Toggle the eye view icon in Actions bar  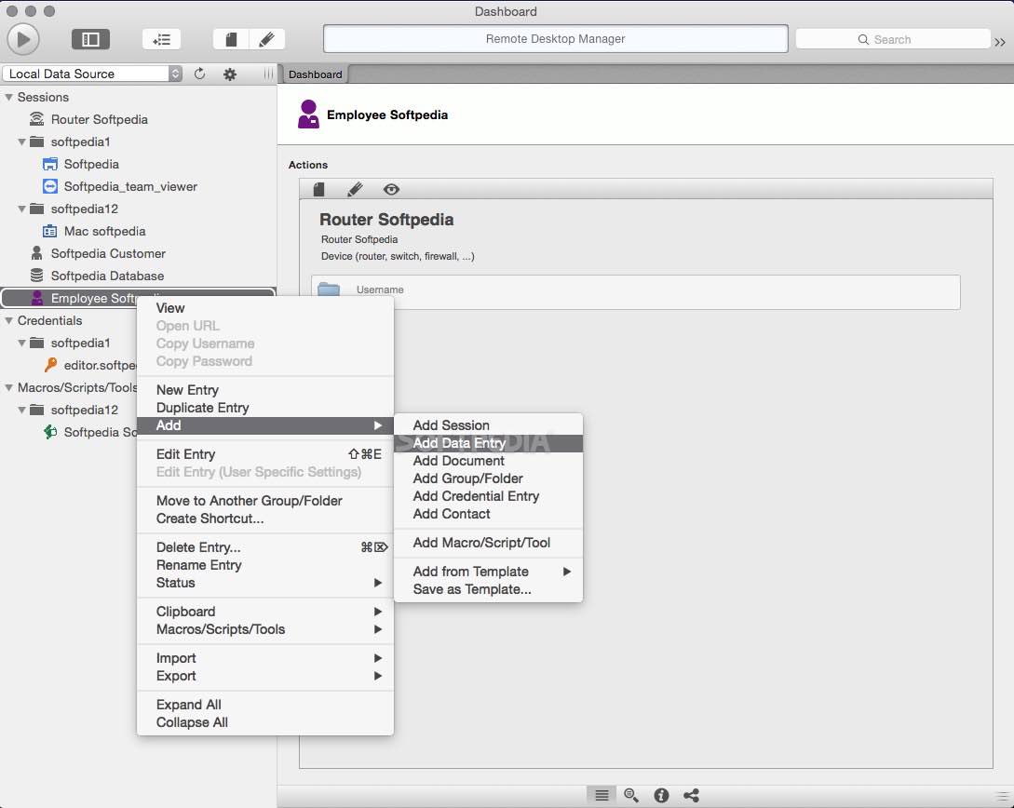click(x=391, y=189)
